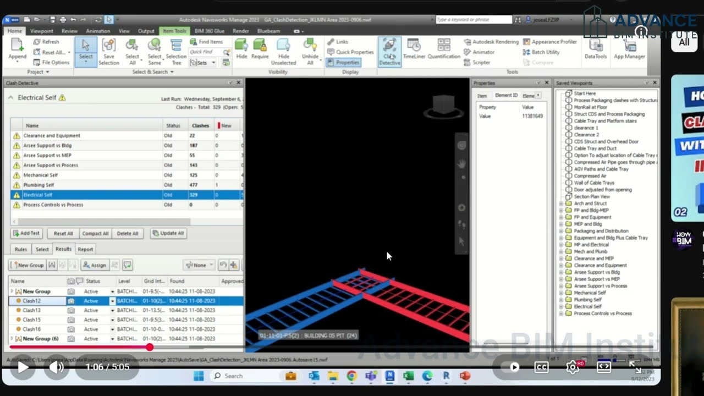Screen dimensions: 704x396
Task: Open the Animator tool
Action: pos(479,52)
